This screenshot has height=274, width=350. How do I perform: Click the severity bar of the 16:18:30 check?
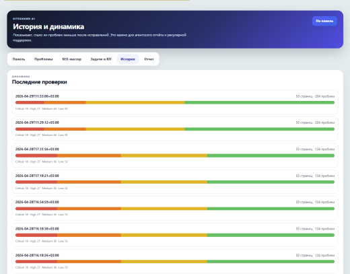click(175, 235)
